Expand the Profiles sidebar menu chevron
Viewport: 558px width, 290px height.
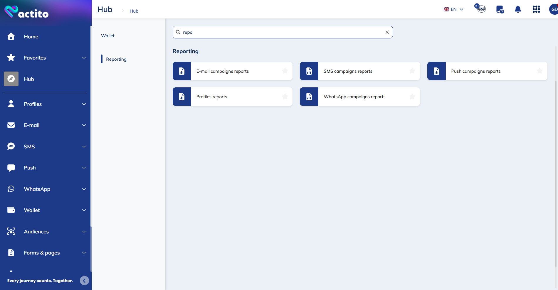click(x=84, y=104)
